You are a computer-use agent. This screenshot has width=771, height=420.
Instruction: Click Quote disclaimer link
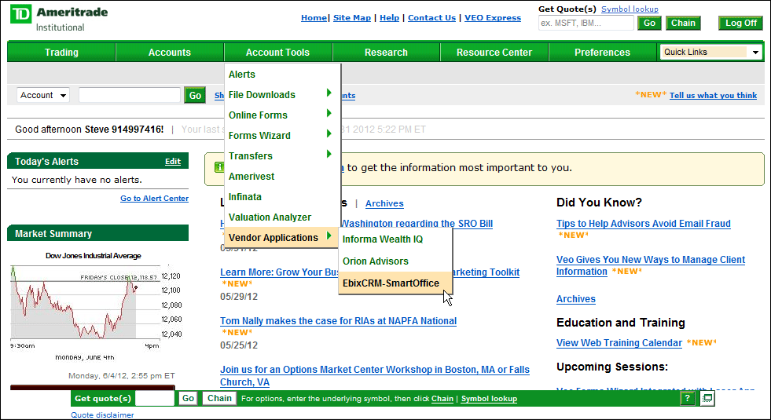coord(102,415)
